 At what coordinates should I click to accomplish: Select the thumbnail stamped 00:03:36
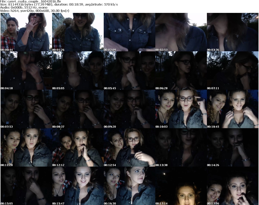(233, 32)
